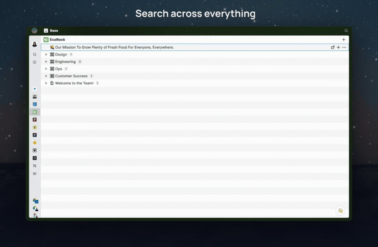This screenshot has height=247, width=378.
Task: Click the count badge next to Customer Success
Action: pyautogui.click(x=91, y=76)
